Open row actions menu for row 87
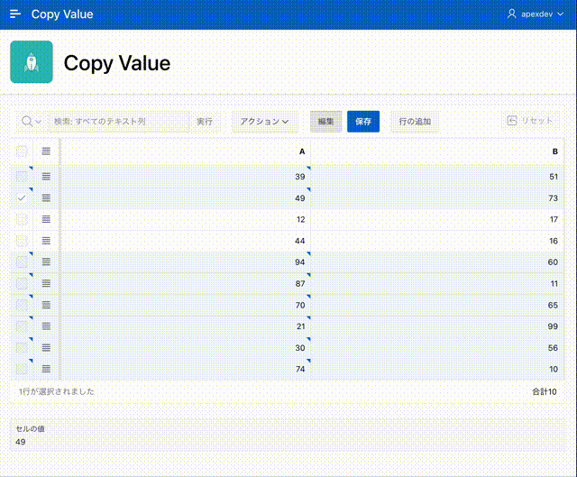Image resolution: width=577 pixels, height=477 pixels. pyautogui.click(x=46, y=283)
